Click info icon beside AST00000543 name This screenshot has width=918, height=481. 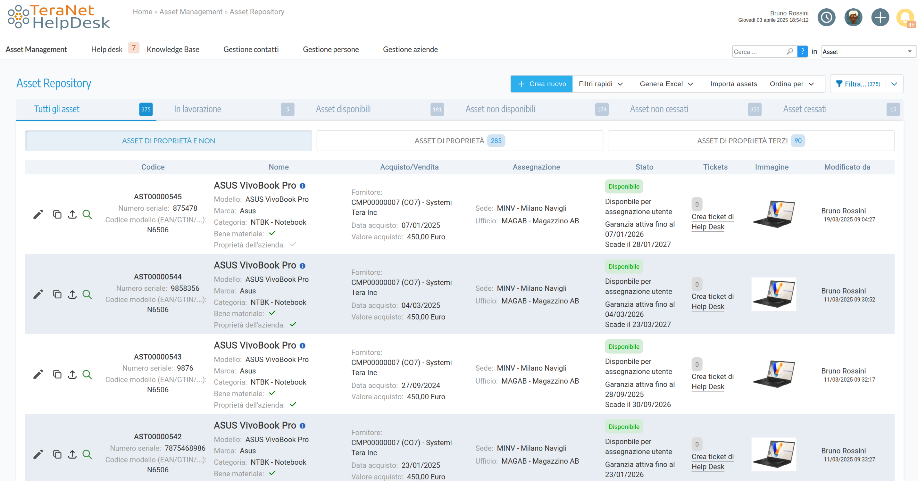(x=303, y=345)
